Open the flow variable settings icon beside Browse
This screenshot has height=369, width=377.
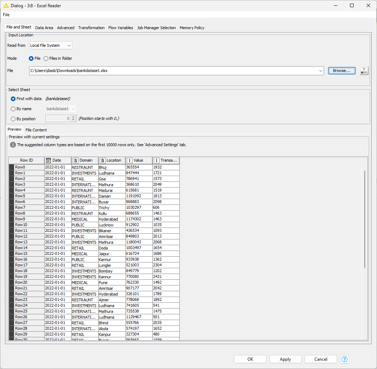coord(364,71)
